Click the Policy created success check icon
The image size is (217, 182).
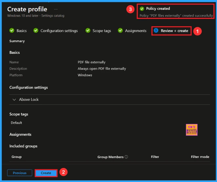pos(142,9)
